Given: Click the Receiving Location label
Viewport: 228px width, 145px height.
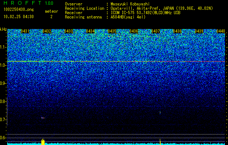Looking at the screenshot, I should [84, 8].
